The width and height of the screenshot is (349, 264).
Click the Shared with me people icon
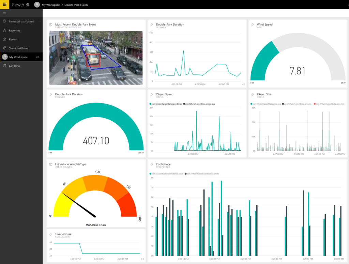4,48
